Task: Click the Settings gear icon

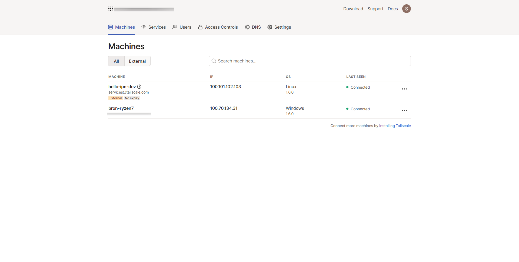Action: coord(270,27)
